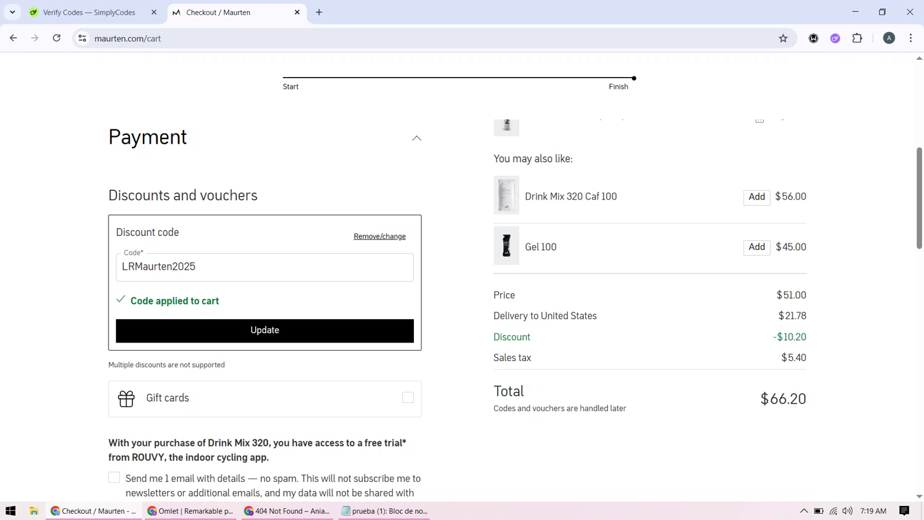Click the Gel 100 product name
924x520 pixels.
(540, 247)
